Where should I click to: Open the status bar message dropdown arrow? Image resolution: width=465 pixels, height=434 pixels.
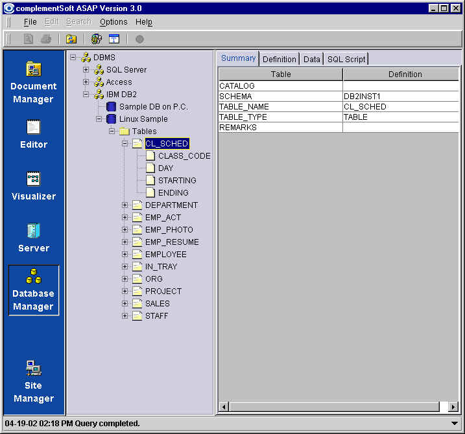click(455, 424)
